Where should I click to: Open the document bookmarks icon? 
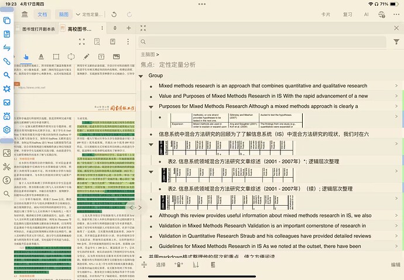pos(112,42)
